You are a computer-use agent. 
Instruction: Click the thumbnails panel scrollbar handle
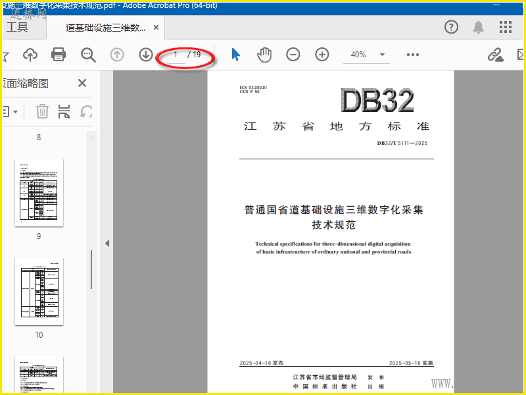coord(91,269)
